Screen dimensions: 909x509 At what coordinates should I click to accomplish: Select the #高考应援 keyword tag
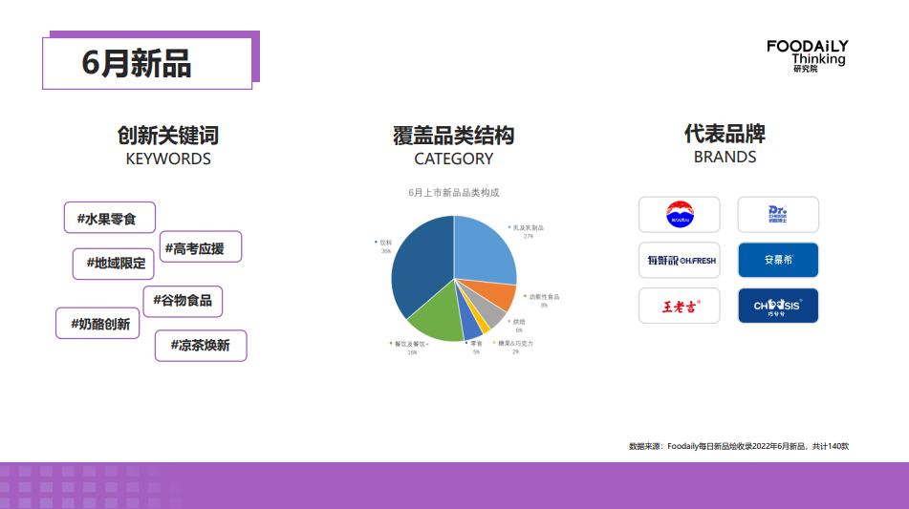pos(201,246)
